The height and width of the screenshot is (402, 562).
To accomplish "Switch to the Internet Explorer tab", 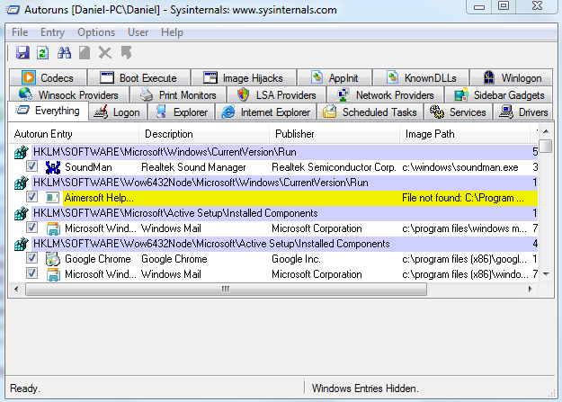I will [265, 112].
